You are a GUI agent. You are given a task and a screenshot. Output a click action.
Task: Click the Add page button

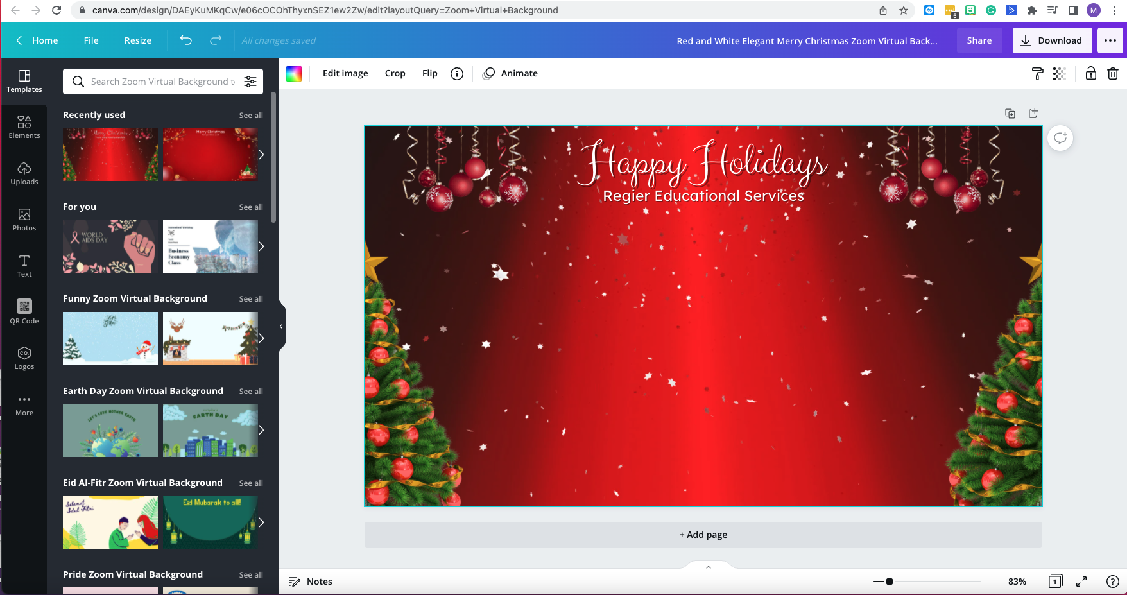pyautogui.click(x=703, y=535)
